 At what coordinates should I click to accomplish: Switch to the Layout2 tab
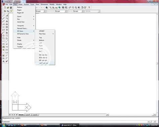pyautogui.click(x=35, y=115)
